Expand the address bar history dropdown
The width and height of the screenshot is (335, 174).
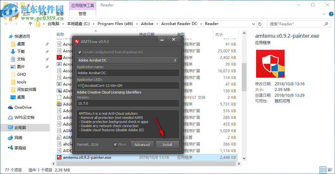coord(253,24)
